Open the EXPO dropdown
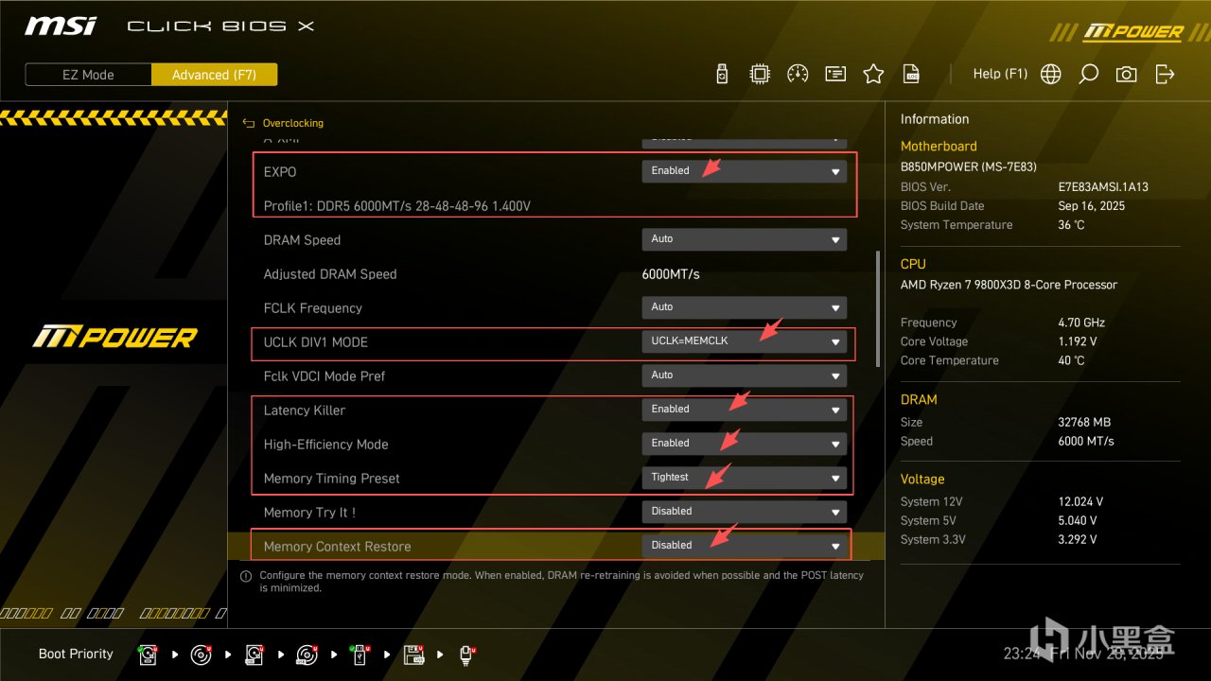 point(744,171)
